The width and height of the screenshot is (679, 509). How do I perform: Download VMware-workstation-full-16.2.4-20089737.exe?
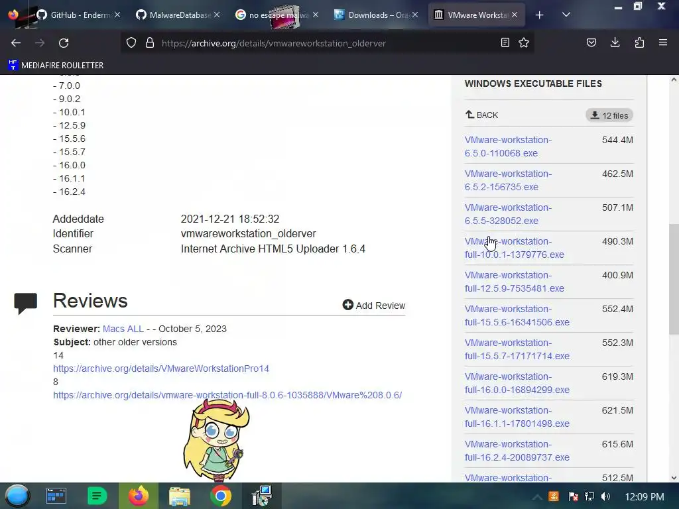click(517, 450)
